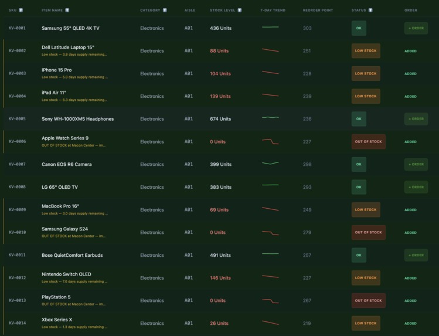View 7-day trend sparkline for Apple Watch Series 9

click(x=270, y=141)
